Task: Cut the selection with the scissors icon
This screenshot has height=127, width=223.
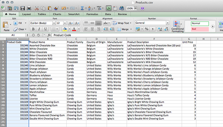Action: [37, 8]
